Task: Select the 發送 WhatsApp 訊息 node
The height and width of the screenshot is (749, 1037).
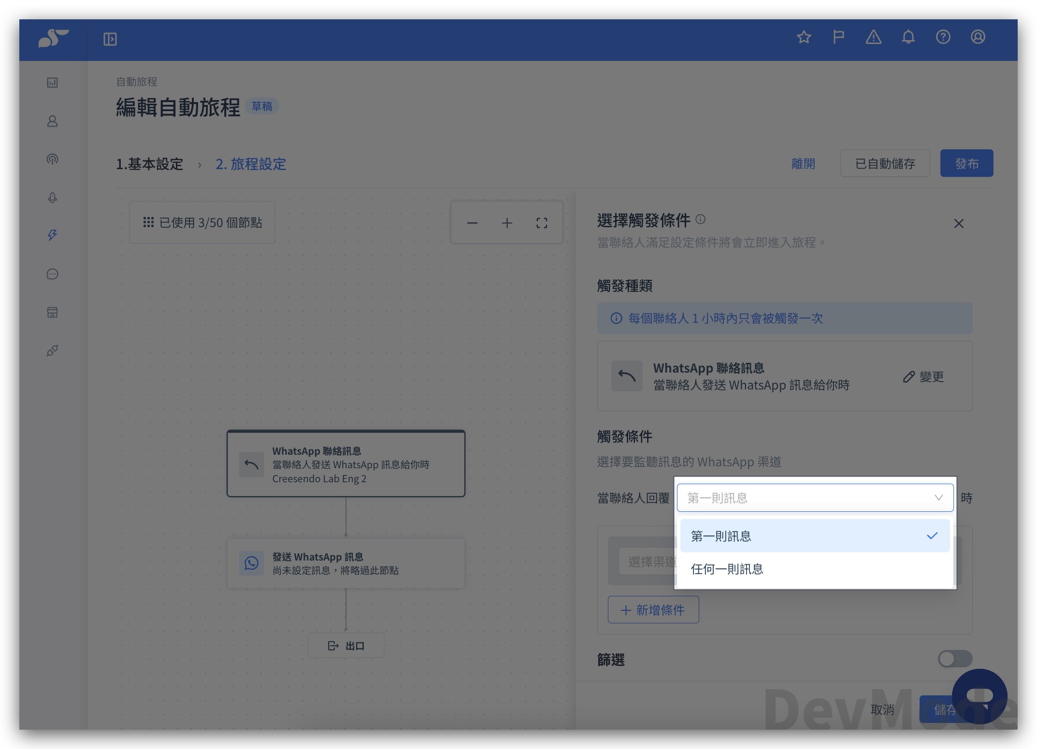Action: pos(346,563)
